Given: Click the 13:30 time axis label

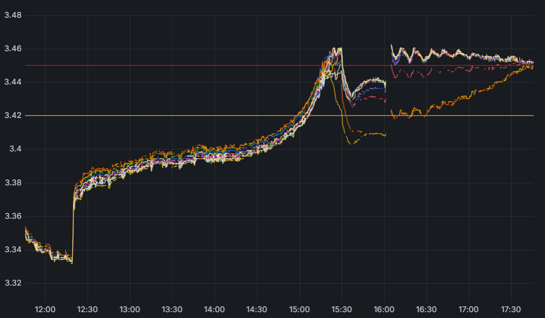Looking at the screenshot, I should click(x=172, y=309).
